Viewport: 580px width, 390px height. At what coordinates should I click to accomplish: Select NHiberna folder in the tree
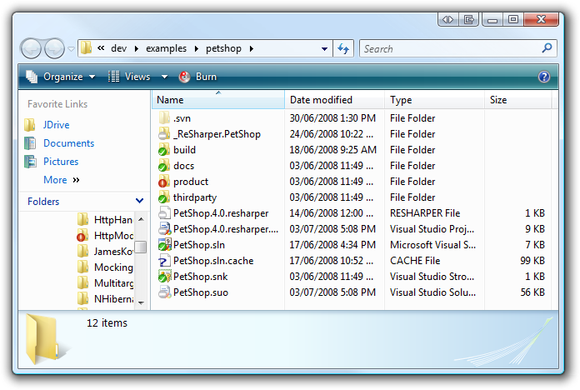coord(106,299)
